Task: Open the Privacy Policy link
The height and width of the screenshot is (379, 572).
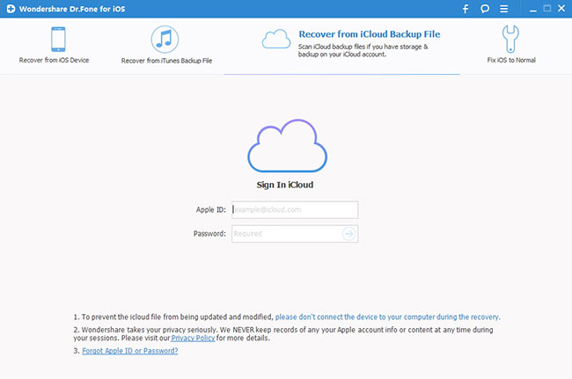Action: pos(193,339)
